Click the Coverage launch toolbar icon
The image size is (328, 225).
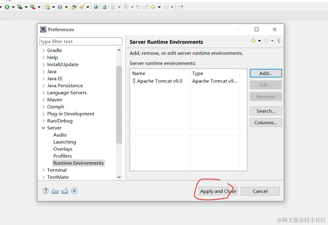(x=20, y=7)
